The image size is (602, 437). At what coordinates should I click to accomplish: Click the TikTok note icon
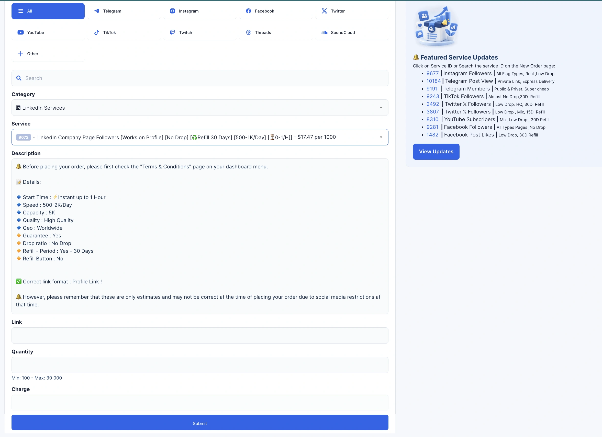pos(97,32)
